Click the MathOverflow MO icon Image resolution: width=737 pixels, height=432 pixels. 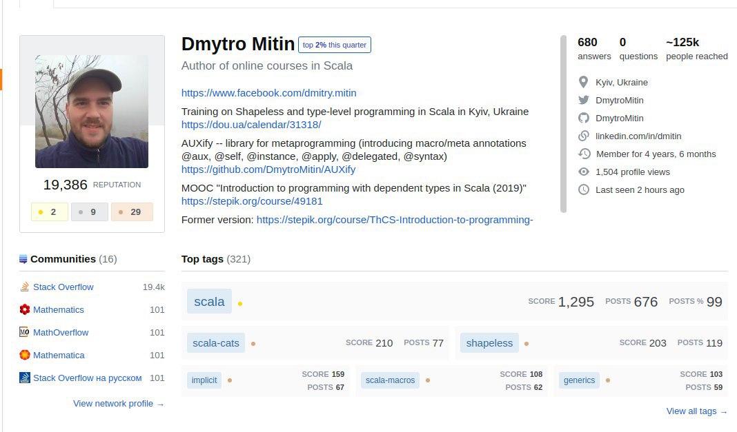point(24,332)
